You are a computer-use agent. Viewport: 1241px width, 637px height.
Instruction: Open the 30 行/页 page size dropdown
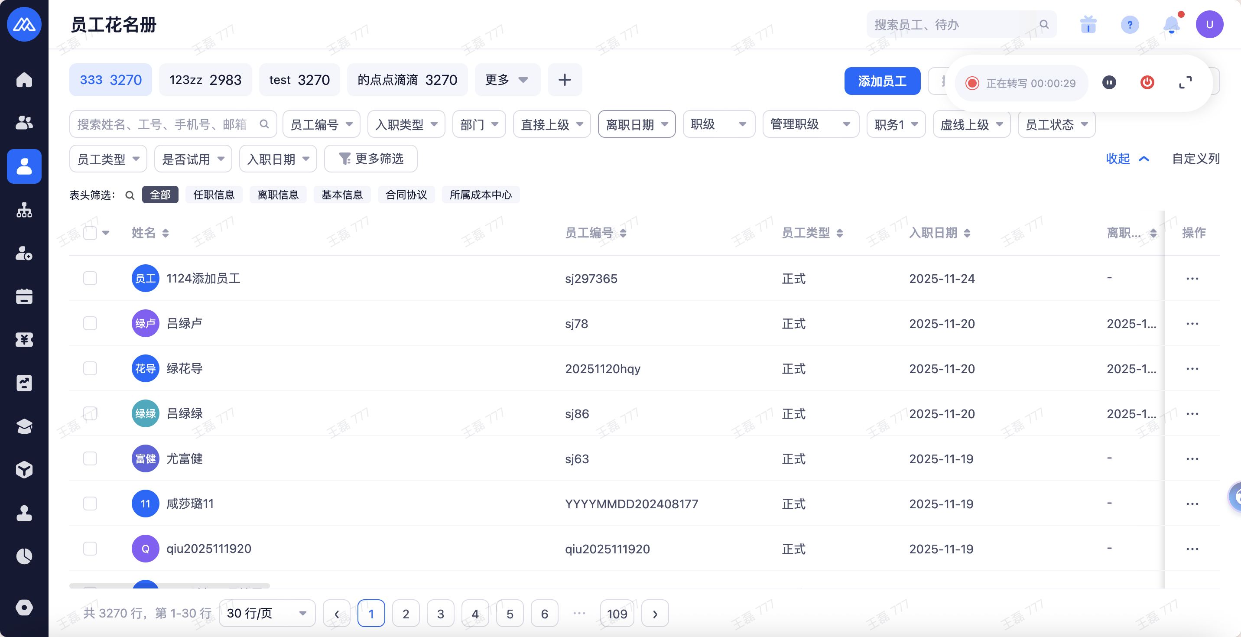pyautogui.click(x=267, y=614)
